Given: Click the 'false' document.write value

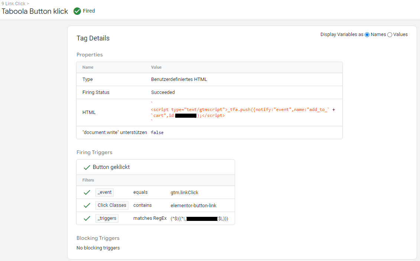Looking at the screenshot, I should [x=157, y=133].
